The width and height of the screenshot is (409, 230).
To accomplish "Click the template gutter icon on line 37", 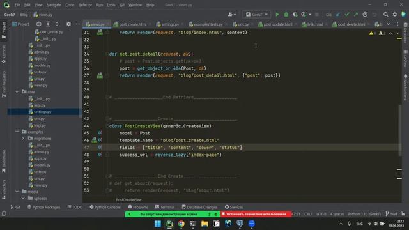I will tap(100, 75).
